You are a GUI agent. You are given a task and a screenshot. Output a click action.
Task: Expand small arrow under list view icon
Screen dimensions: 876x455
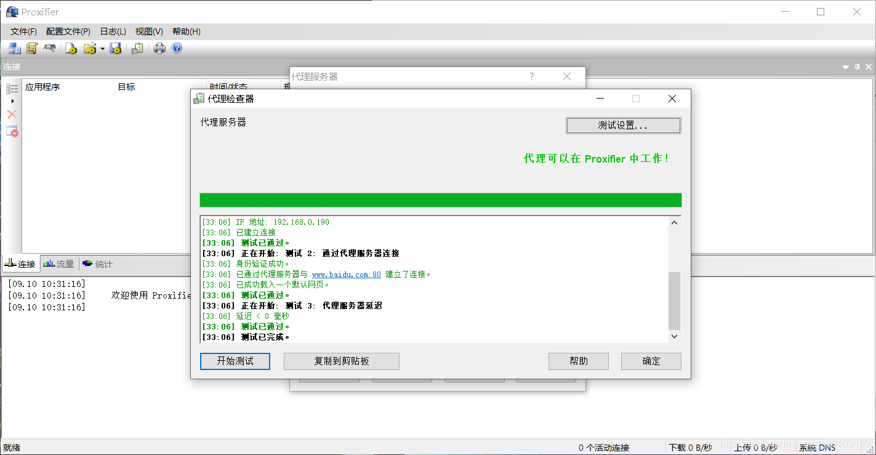12,100
